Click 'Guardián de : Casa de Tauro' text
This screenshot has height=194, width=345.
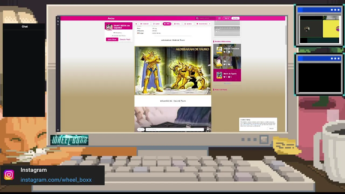click(x=173, y=101)
